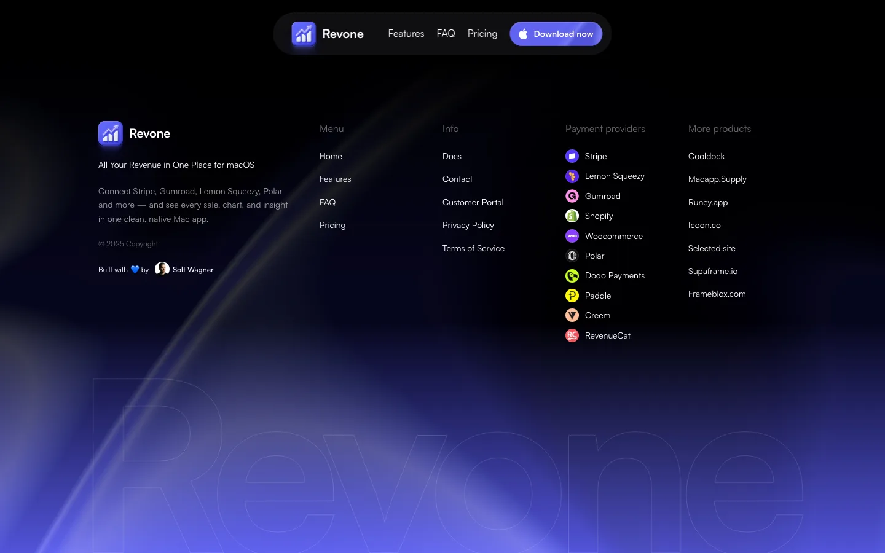This screenshot has height=553, width=885.
Task: Click the Paddle provider icon
Action: 572,296
